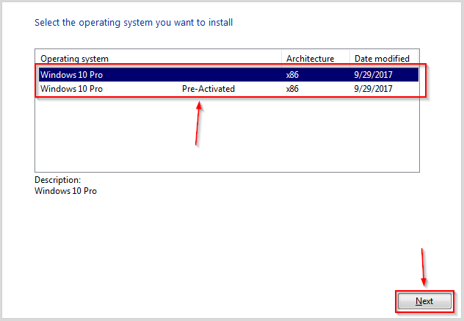Click x86 in the highlighted row

click(292, 75)
